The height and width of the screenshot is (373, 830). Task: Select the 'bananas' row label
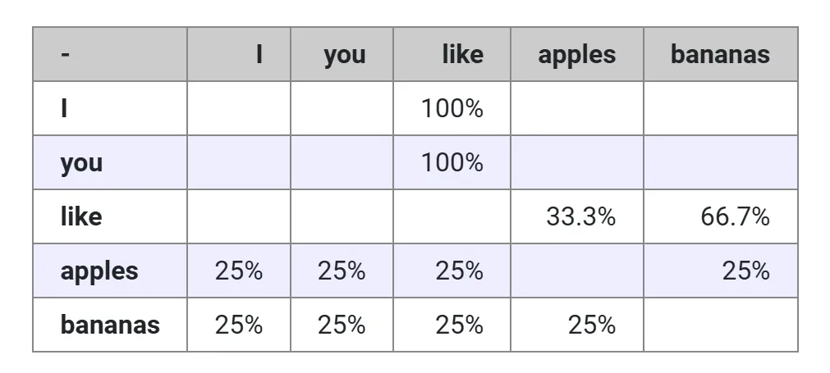[110, 325]
